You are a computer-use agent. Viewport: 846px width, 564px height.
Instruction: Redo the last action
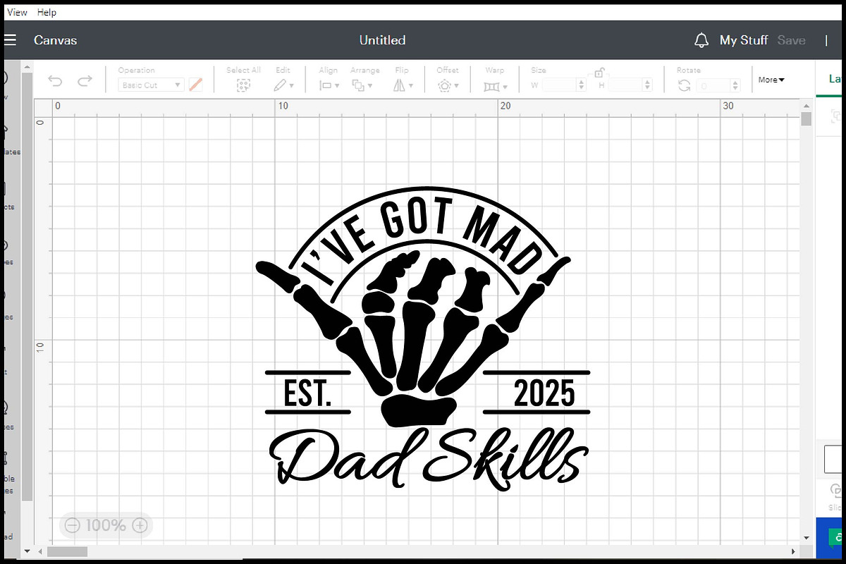(x=85, y=81)
